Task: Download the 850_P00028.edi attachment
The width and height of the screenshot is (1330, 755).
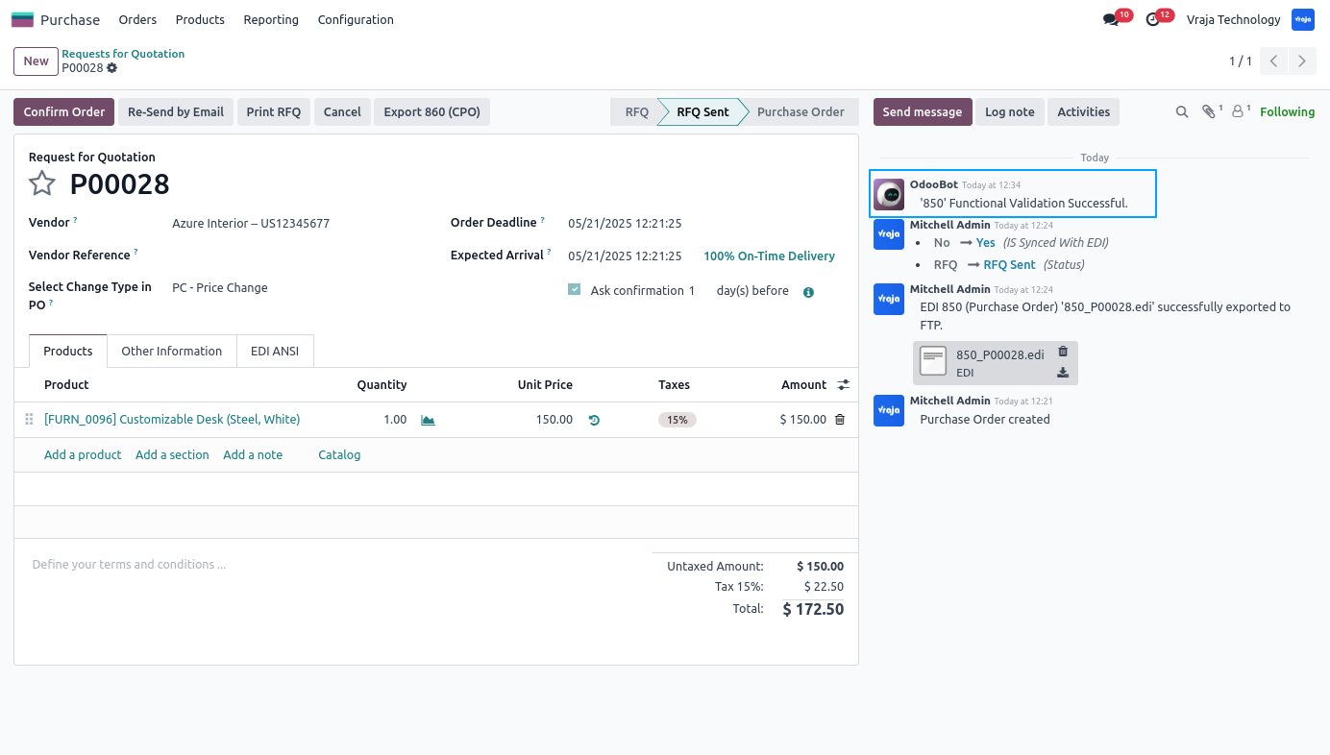Action: (1063, 373)
